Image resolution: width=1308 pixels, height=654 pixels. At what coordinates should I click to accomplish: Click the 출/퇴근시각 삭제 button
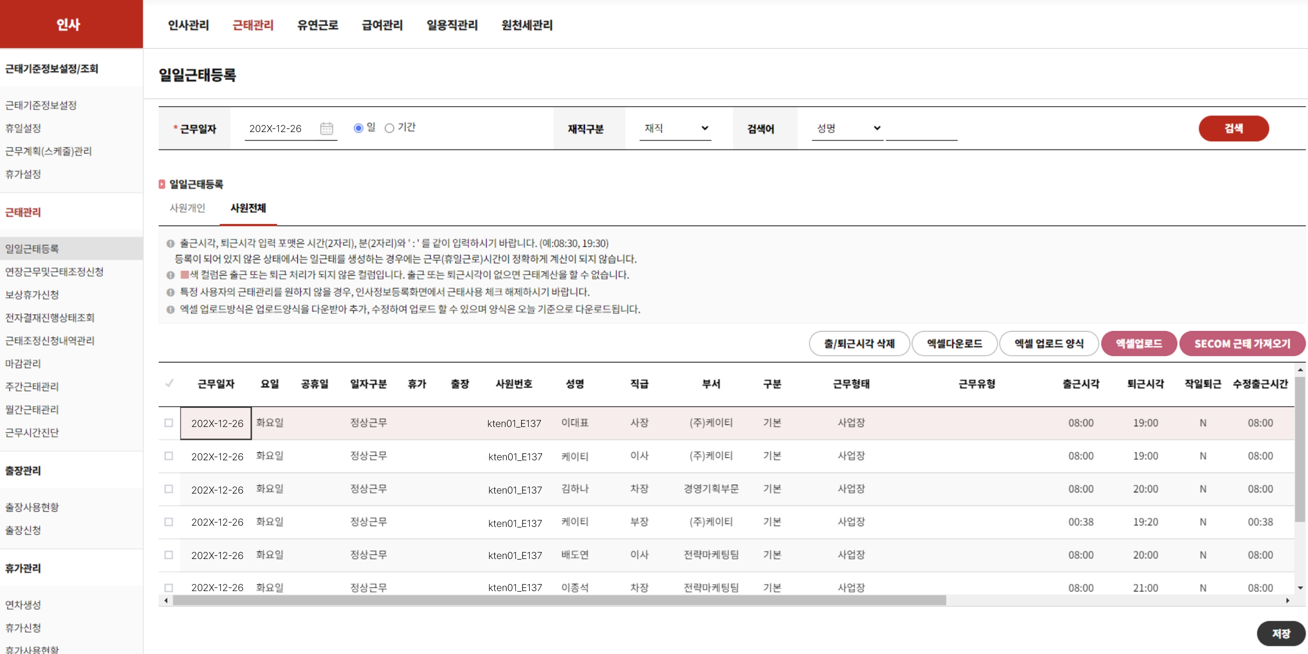(859, 344)
